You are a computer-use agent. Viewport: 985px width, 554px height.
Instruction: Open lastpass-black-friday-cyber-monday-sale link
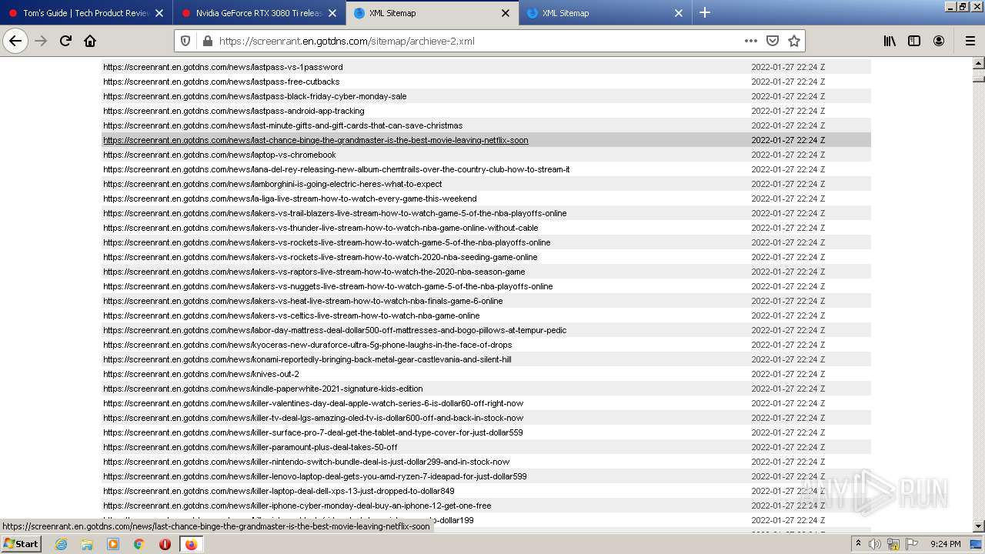pos(255,96)
